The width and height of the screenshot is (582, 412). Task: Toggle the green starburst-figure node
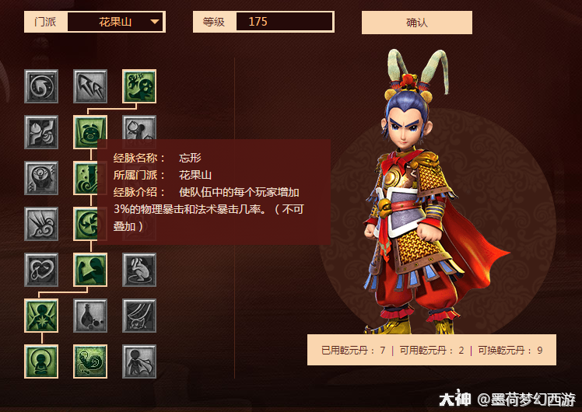[41, 316]
